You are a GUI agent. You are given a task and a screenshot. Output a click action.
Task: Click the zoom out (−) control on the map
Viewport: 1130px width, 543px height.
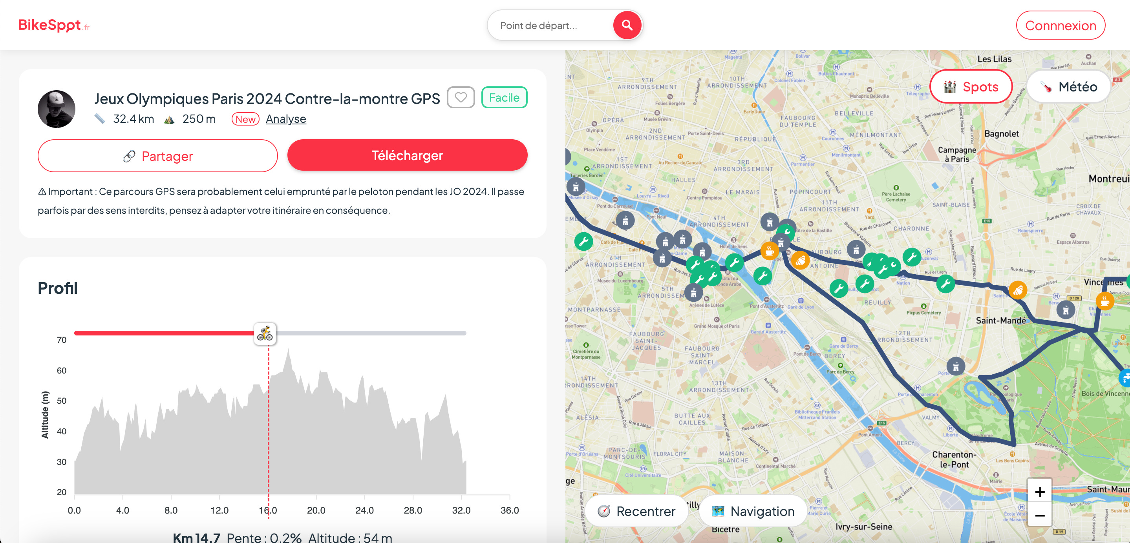[1040, 516]
